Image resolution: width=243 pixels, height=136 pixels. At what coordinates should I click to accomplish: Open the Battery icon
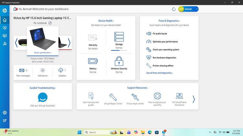pos(93,61)
